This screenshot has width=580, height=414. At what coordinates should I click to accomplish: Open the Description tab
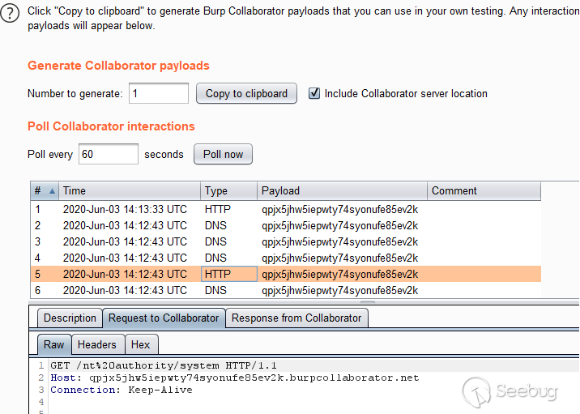(70, 318)
